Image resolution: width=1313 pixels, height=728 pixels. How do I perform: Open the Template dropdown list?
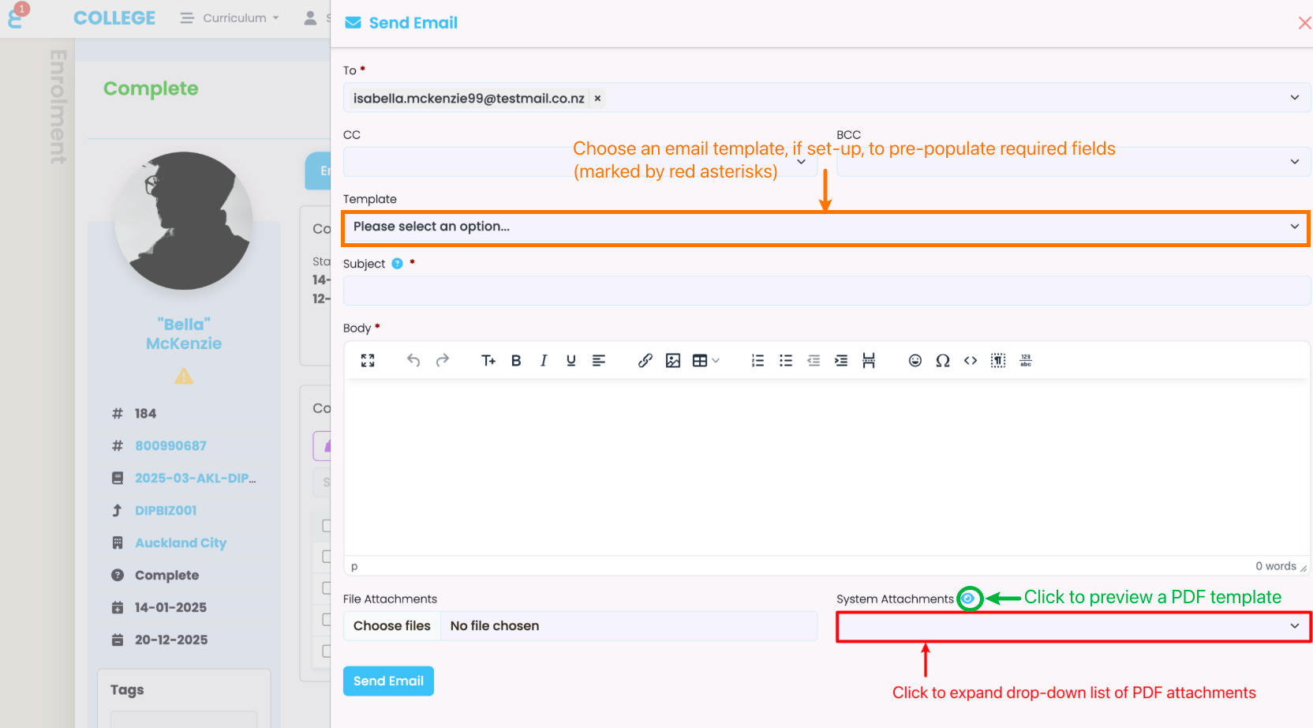coord(825,227)
